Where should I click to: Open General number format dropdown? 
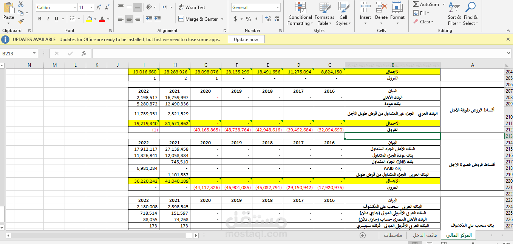278,8
